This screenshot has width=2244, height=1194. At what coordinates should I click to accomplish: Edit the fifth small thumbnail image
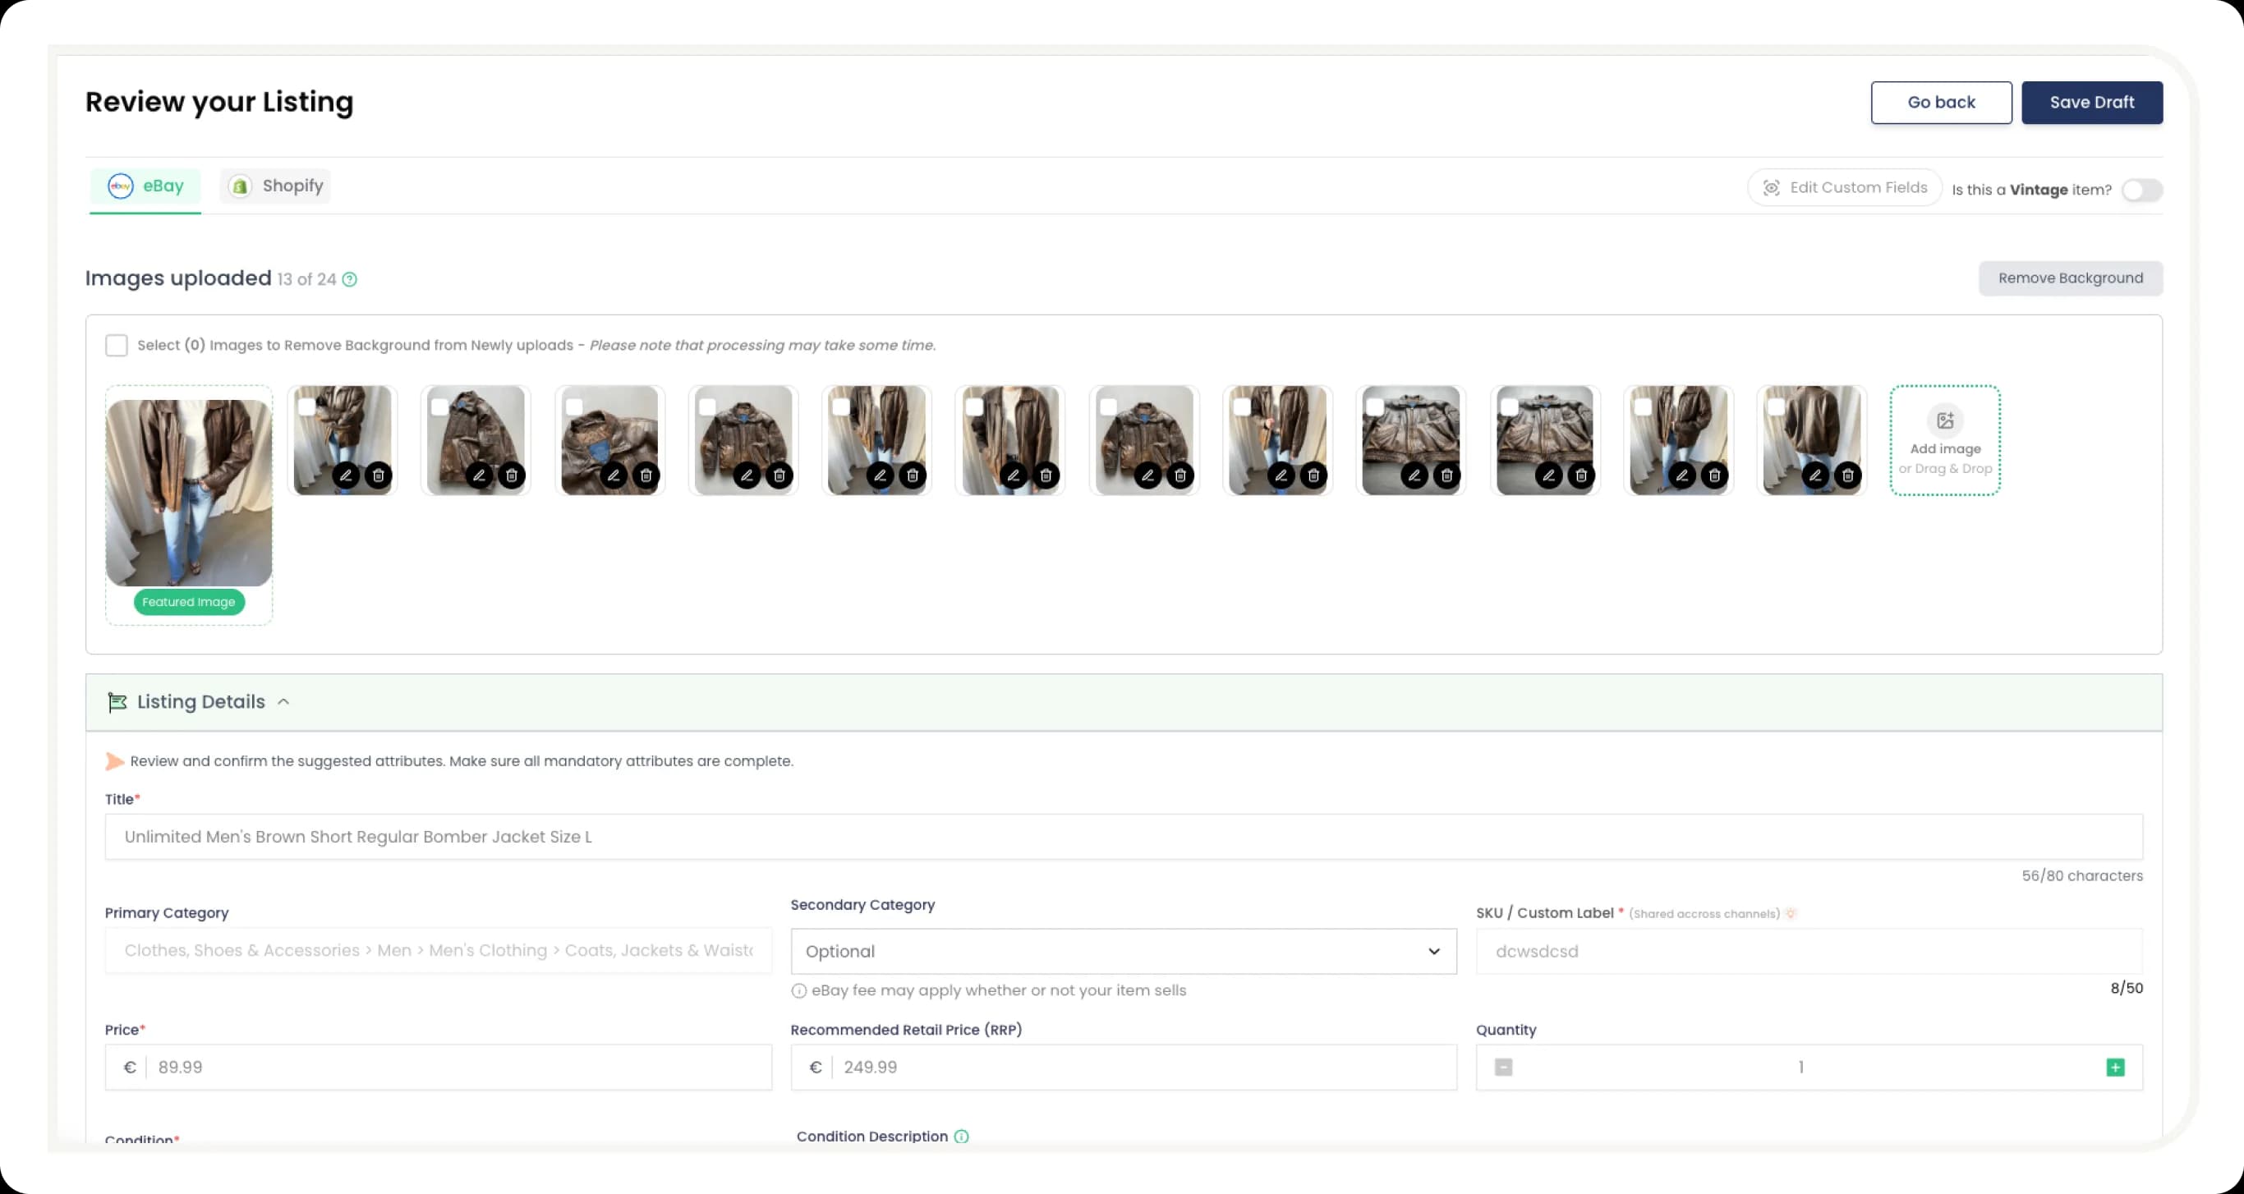click(880, 475)
